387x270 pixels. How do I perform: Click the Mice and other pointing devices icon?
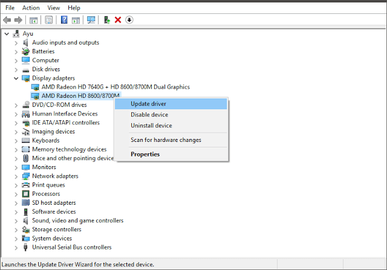click(25, 158)
